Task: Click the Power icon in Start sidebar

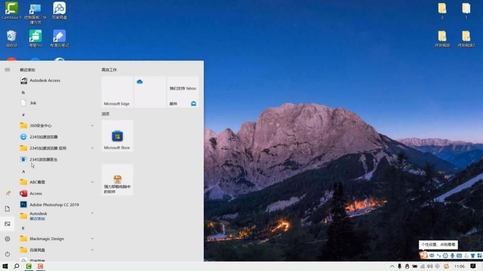Action: tap(8, 254)
